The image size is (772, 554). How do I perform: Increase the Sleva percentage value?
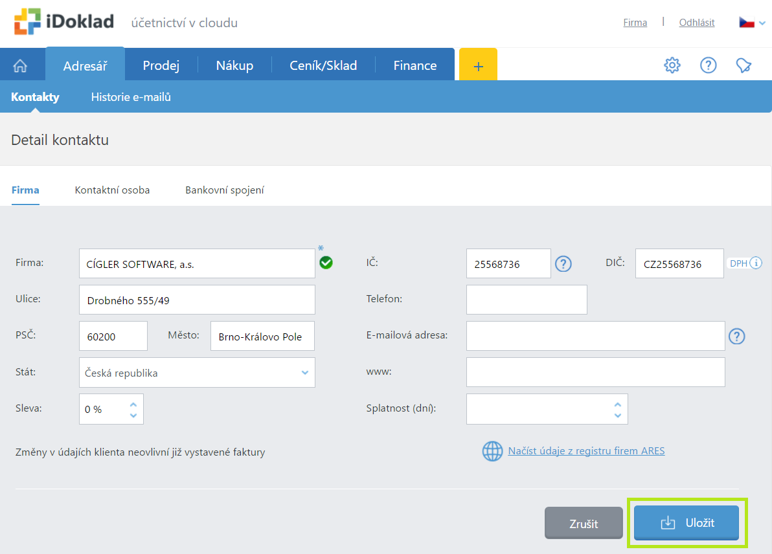pos(133,404)
